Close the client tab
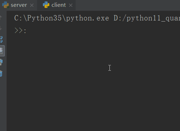 [x=71, y=5]
